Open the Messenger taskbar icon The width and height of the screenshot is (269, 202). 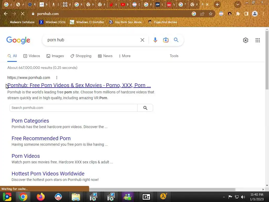click(128, 197)
